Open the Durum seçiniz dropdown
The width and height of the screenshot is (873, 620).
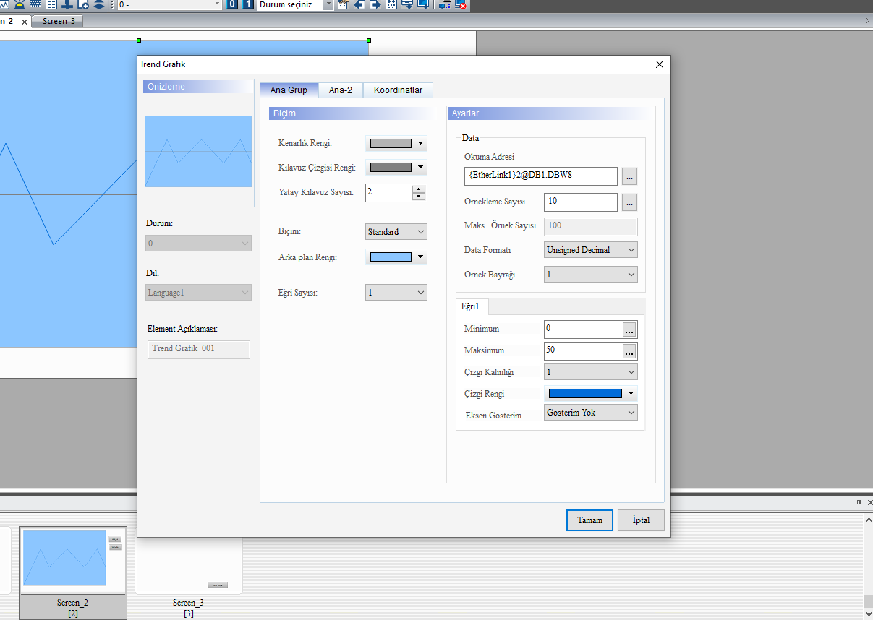328,4
